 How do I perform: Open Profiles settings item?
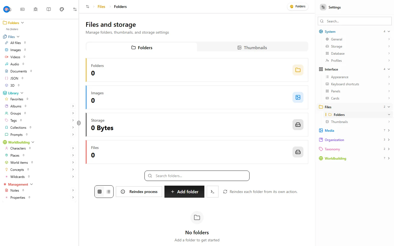coord(358,61)
